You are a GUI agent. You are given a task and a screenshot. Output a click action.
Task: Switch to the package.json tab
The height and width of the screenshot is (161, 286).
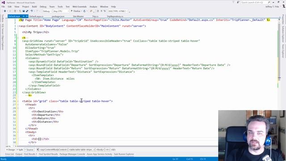click(x=58, y=16)
